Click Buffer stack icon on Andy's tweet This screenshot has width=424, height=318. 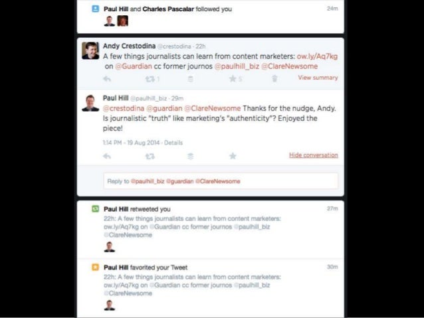click(x=190, y=79)
